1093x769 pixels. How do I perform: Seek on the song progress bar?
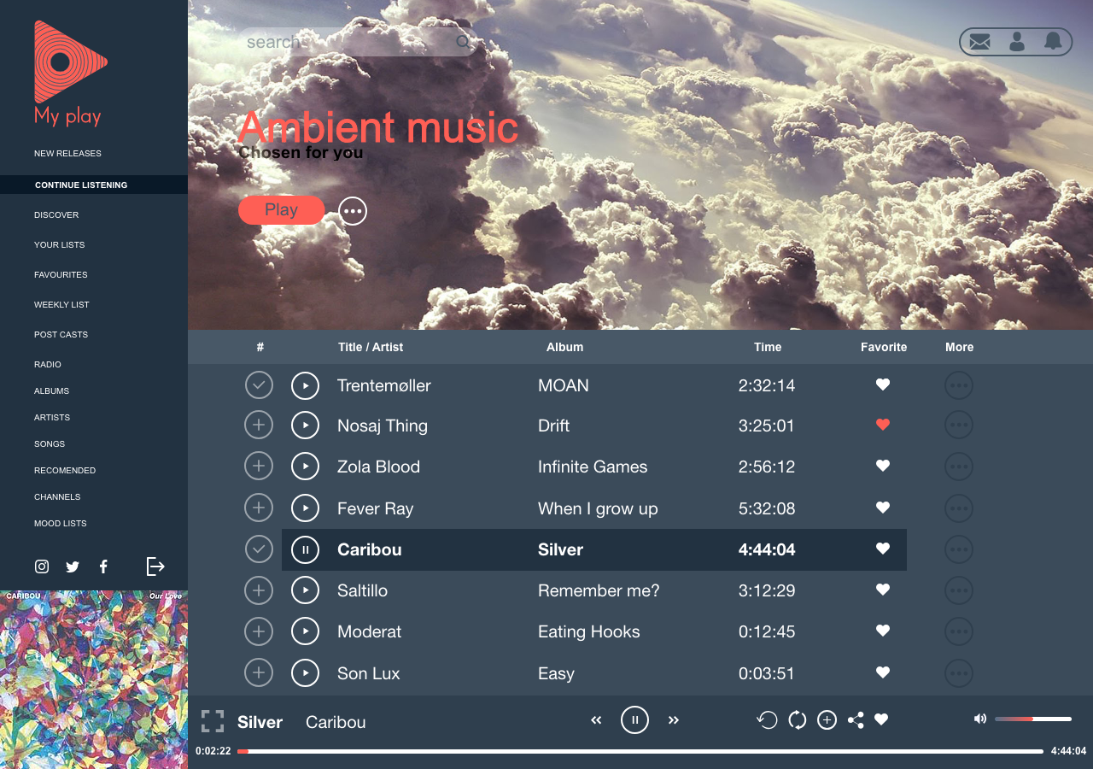(640, 751)
